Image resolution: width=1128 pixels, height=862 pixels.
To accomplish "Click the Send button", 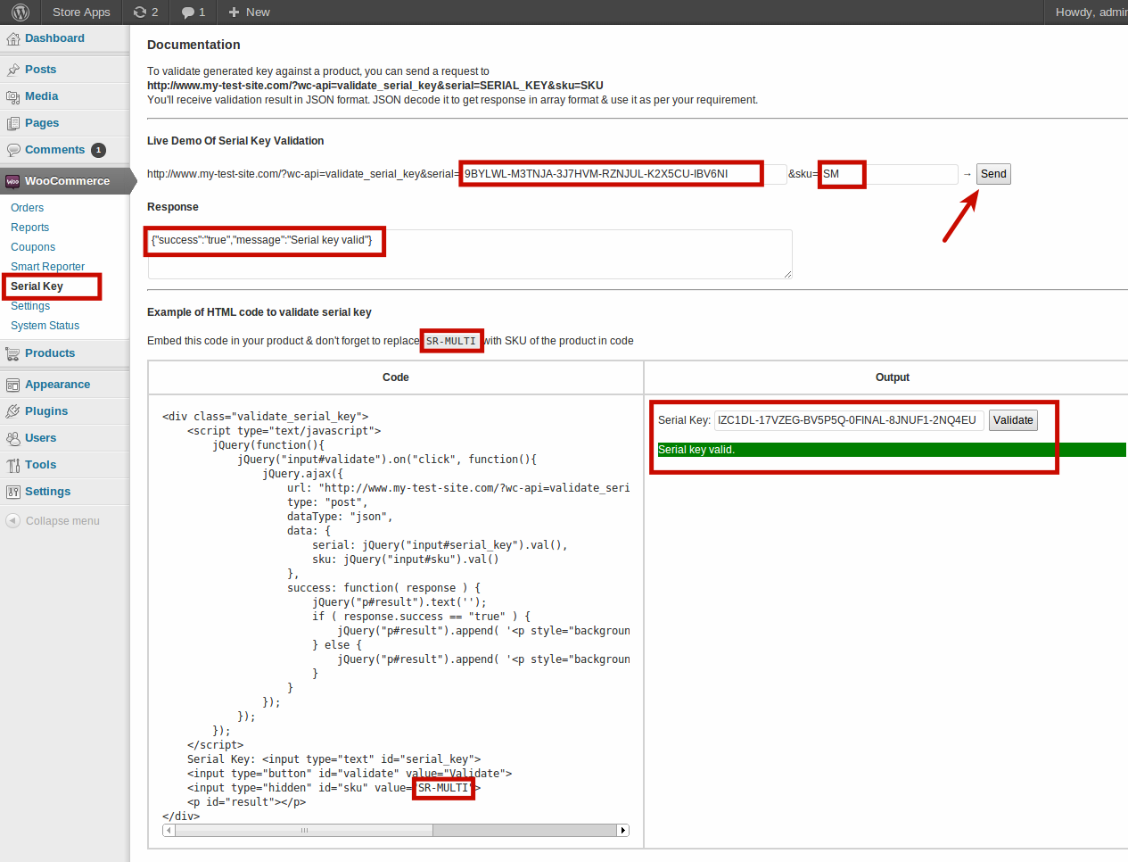I will pos(993,174).
